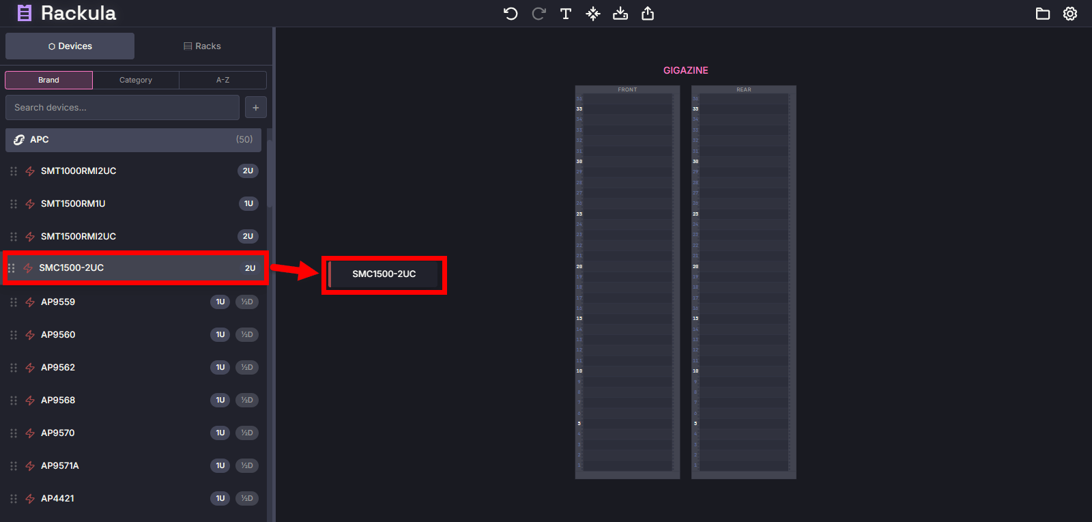Image resolution: width=1092 pixels, height=522 pixels.
Task: Click the undo icon in top toolbar
Action: pyautogui.click(x=511, y=14)
